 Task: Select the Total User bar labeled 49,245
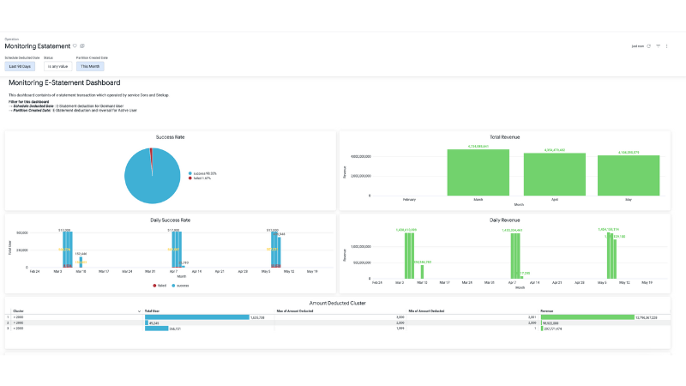click(147, 323)
